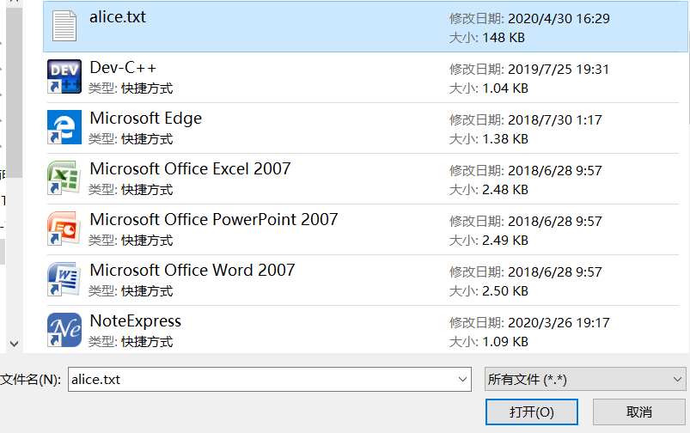Click 类型: 快捷方式 under Microsoft Edge
This screenshot has width=690, height=433.
131,139
